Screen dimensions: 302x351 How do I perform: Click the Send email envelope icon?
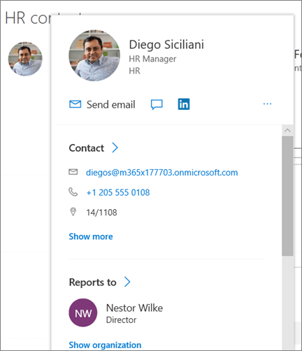[75, 104]
